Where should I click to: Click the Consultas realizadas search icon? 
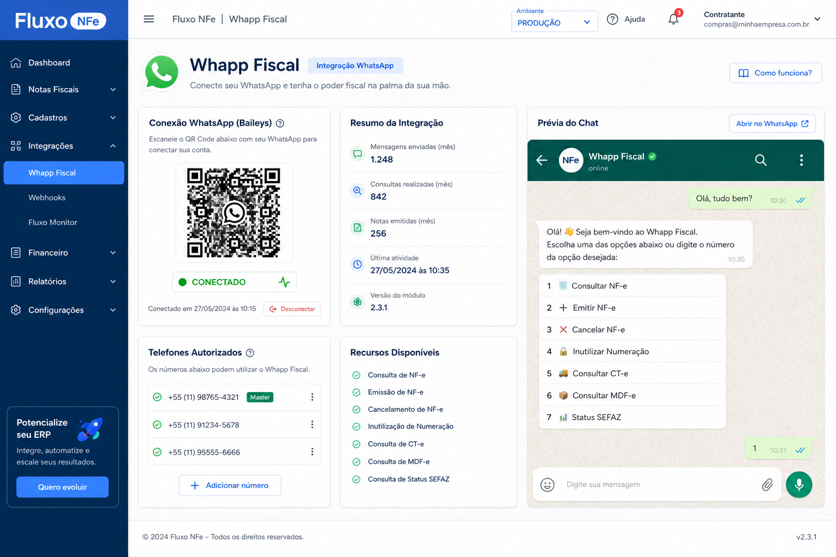click(x=358, y=191)
